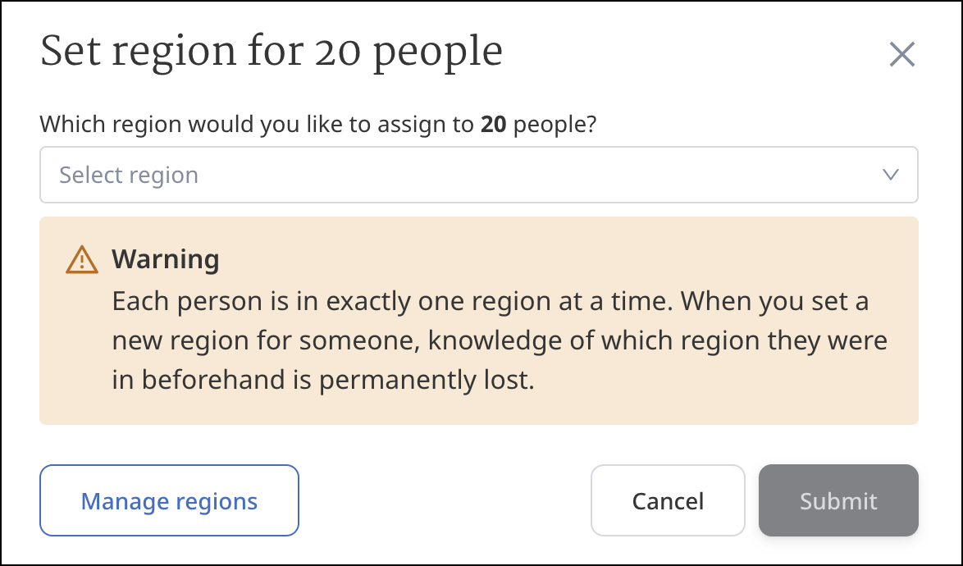The image size is (963, 566).
Task: Click the warning triangle icon
Action: click(x=81, y=260)
